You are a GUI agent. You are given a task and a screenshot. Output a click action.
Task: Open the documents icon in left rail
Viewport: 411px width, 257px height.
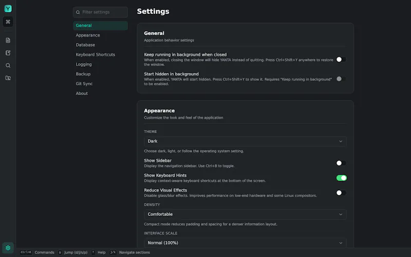8,40
